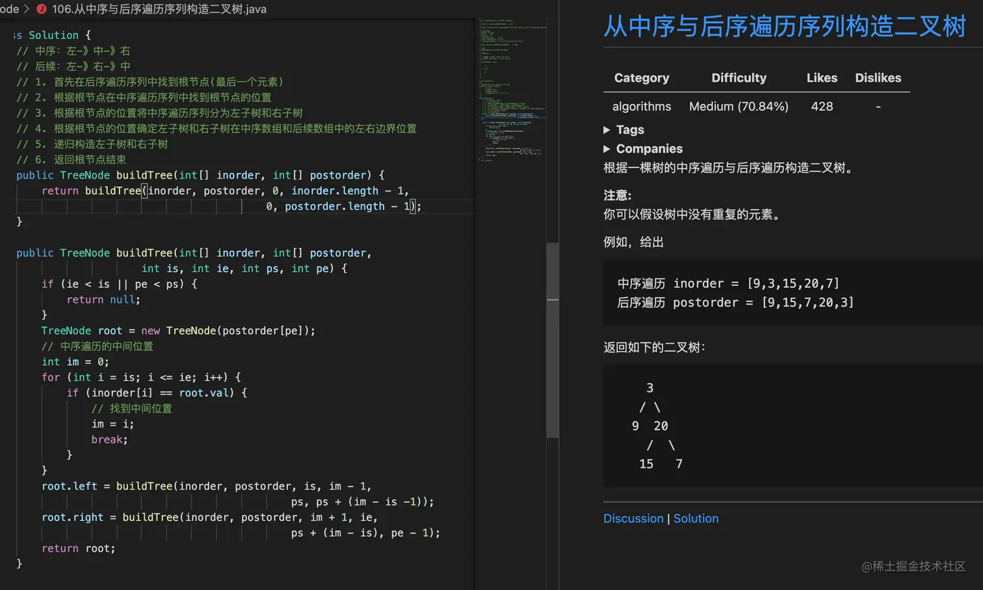Click the code minimap preview
The height and width of the screenshot is (590, 983).
pos(512,91)
